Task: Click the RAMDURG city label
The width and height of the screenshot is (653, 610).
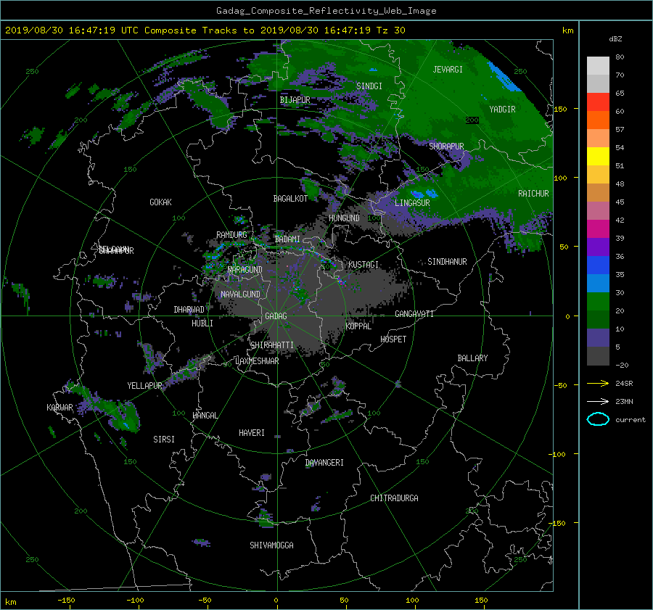Action: pos(231,235)
